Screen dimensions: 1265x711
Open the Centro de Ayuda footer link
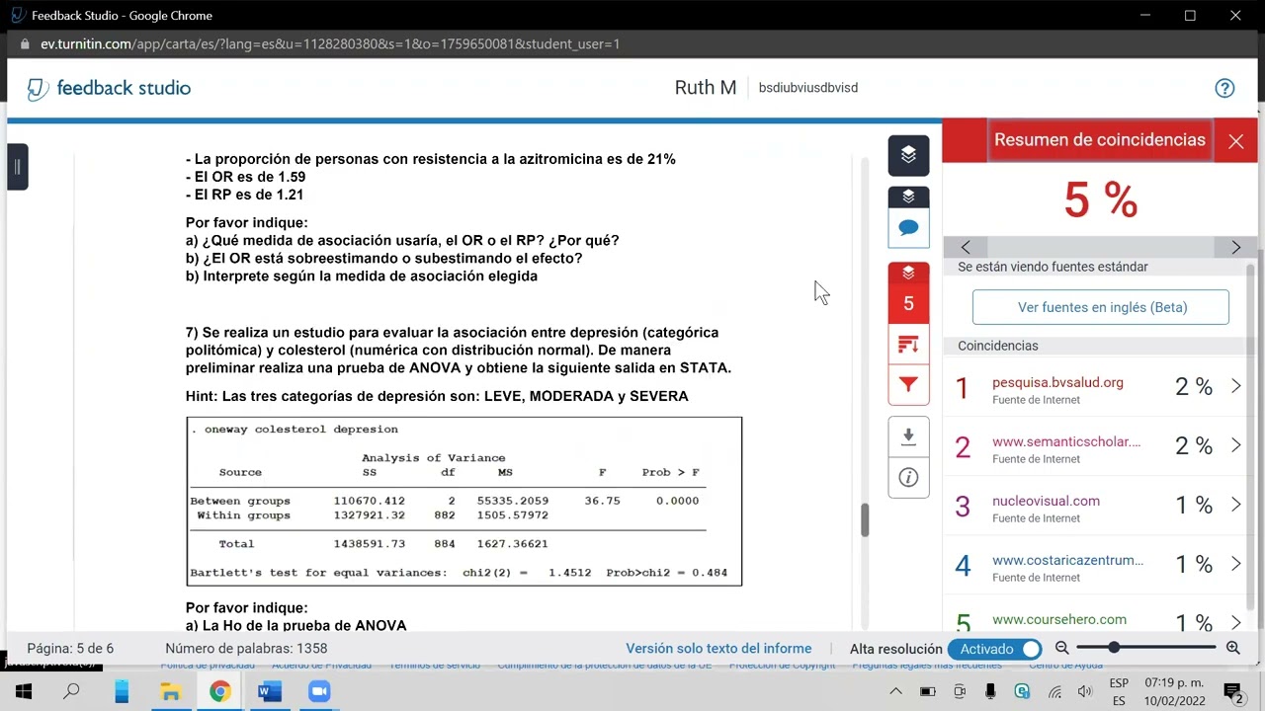click(x=1065, y=666)
